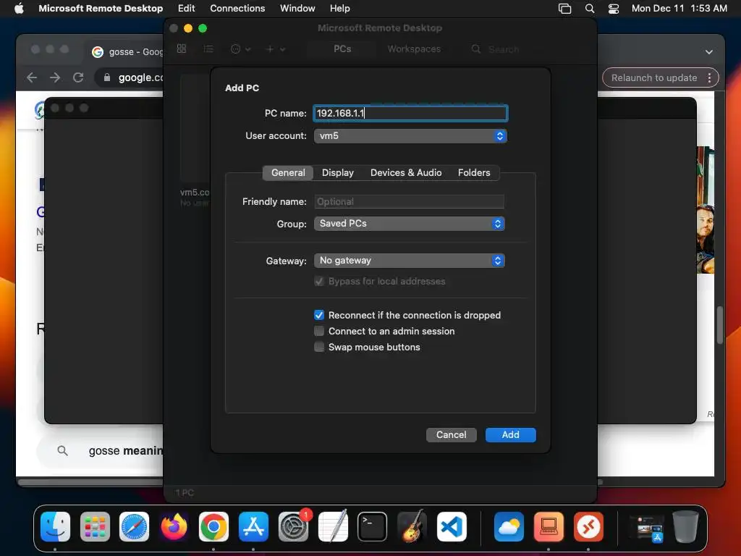The image size is (741, 556).
Task: Select the gosse Google tab in Chrome
Action: 127,52
